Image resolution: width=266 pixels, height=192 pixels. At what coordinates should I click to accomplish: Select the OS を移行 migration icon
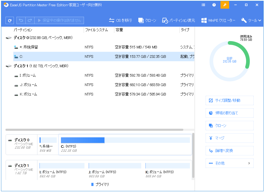[120, 20]
